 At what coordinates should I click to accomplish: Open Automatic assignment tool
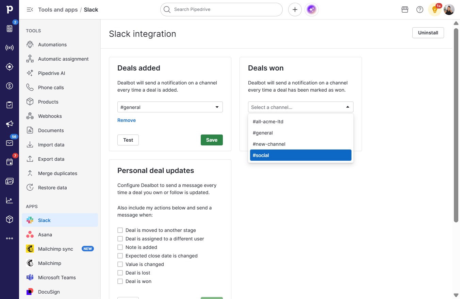point(60,59)
